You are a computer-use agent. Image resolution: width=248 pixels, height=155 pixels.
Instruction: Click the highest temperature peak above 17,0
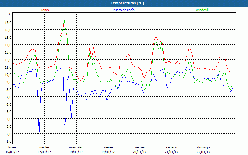64,19
